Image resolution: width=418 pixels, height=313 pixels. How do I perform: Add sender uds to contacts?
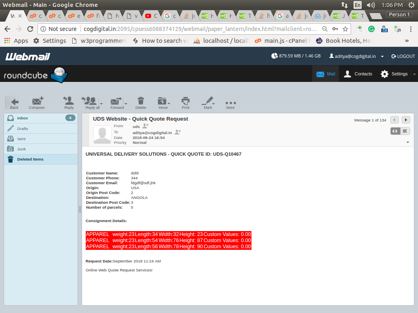(145, 126)
